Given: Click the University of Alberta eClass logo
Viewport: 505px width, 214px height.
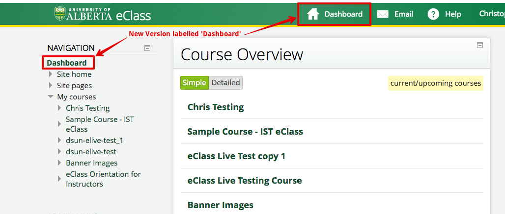Looking at the screenshot, I should 103,14.
